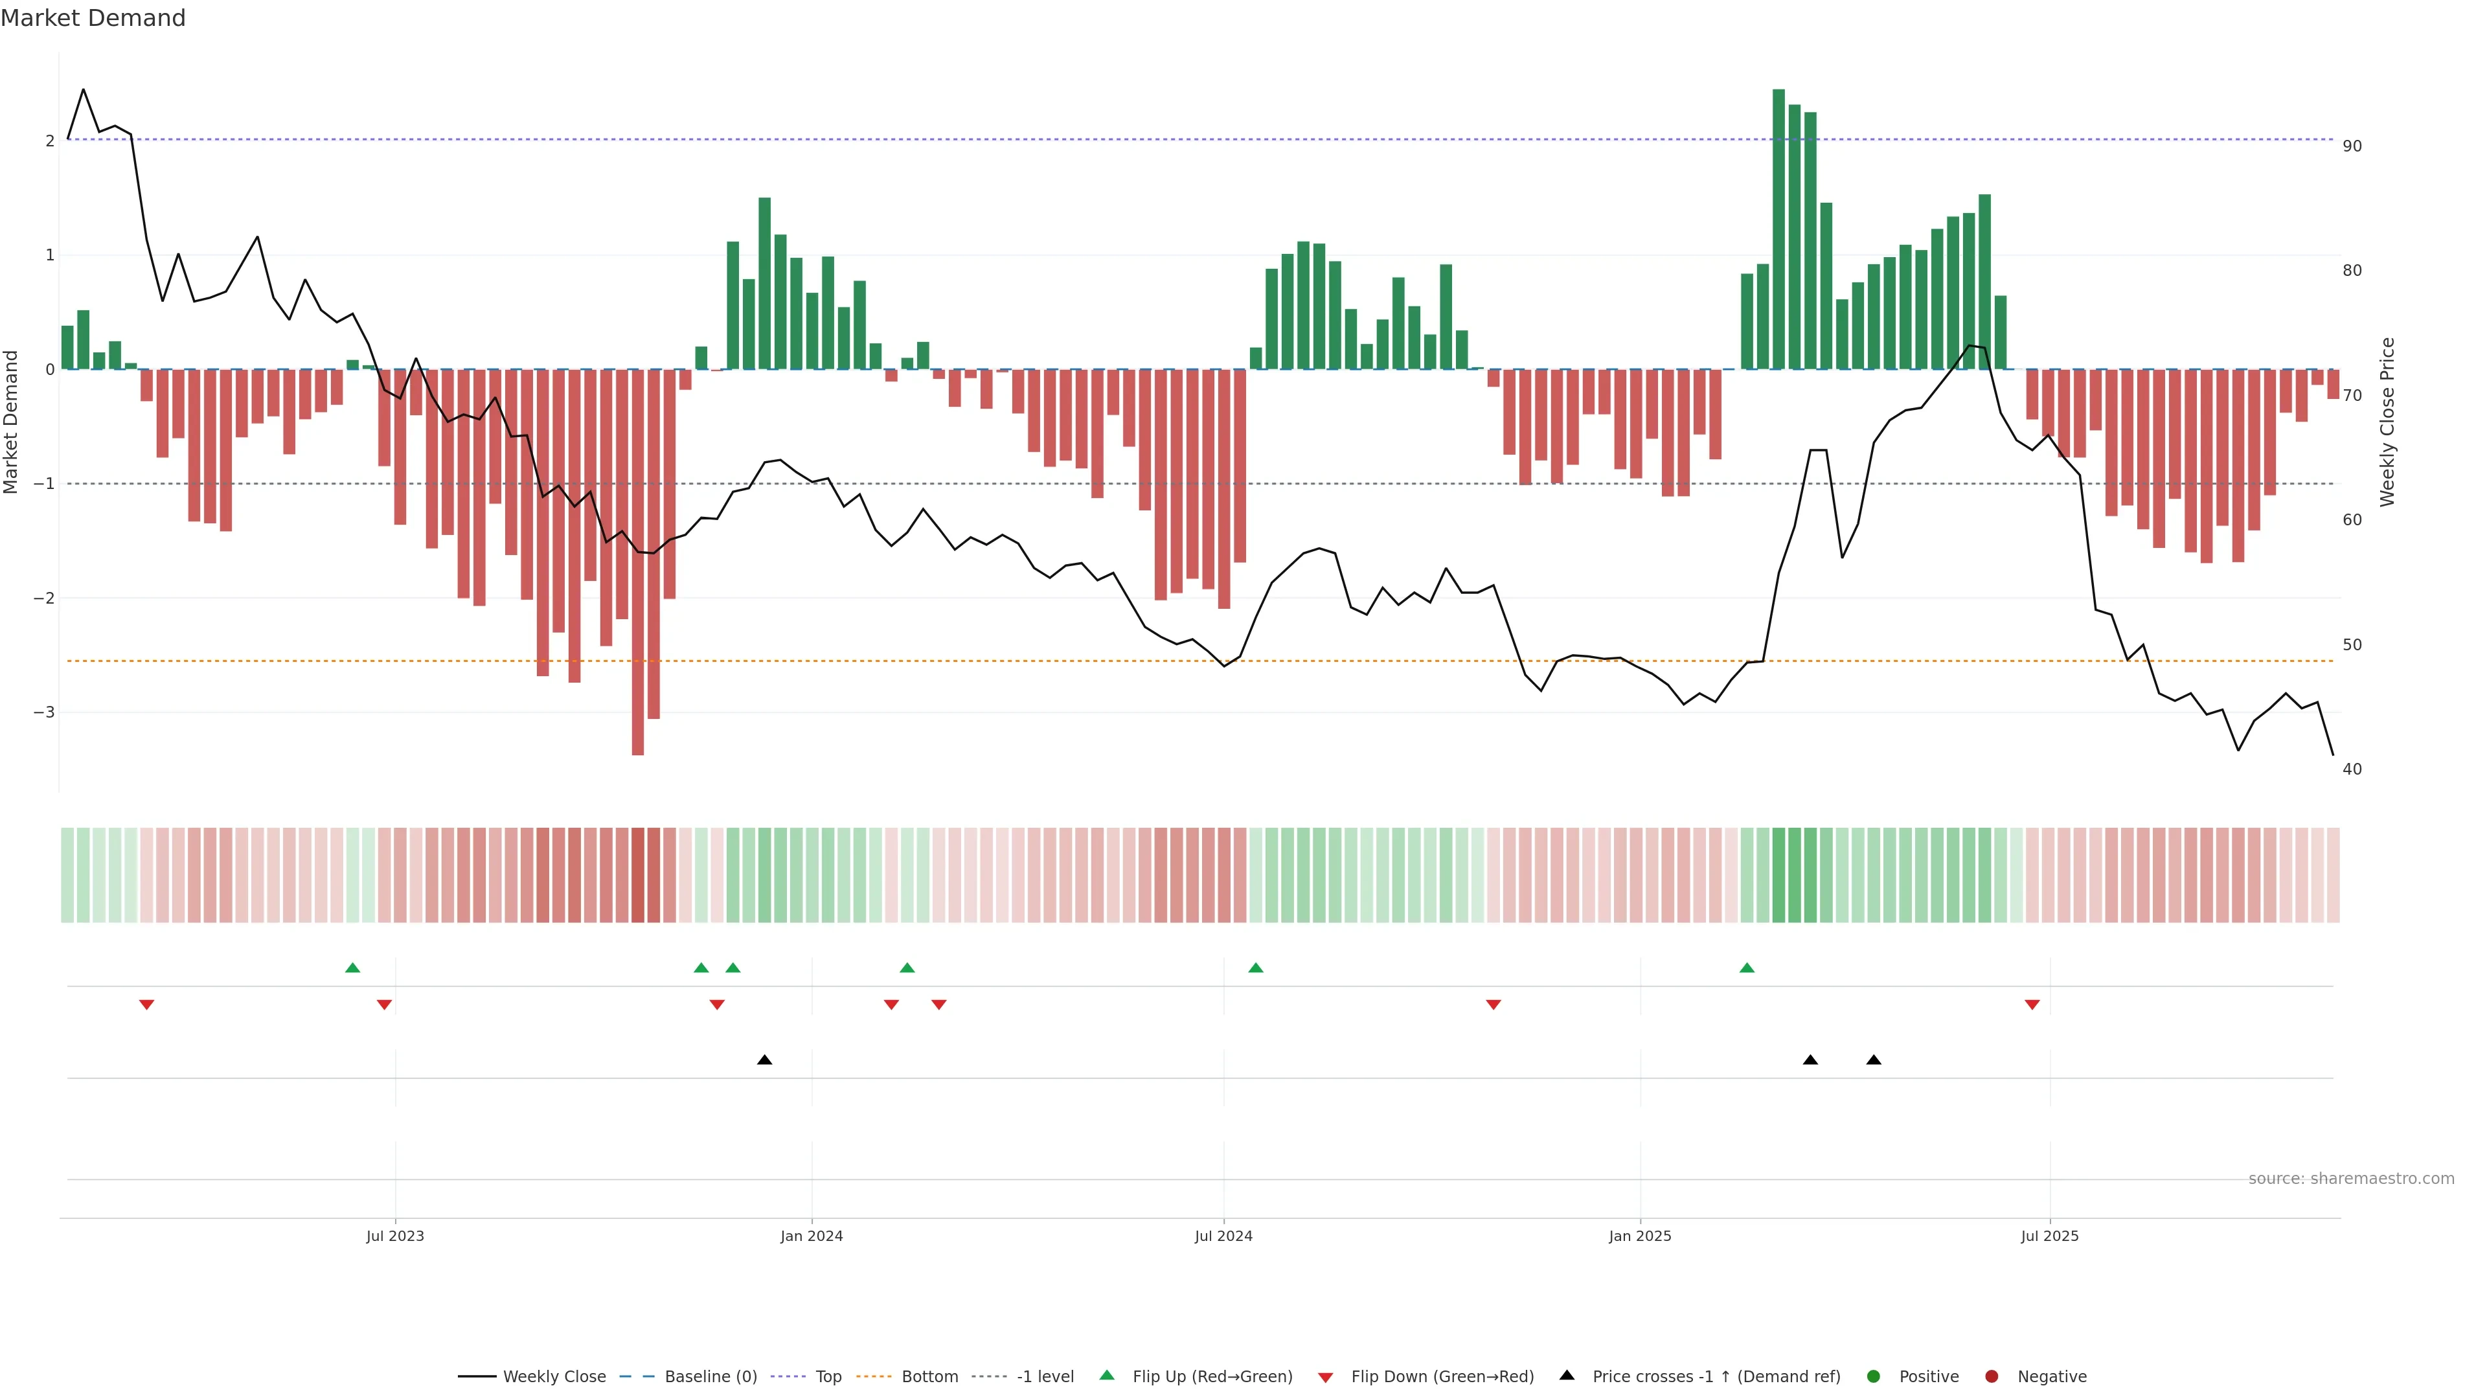
Task: Click the red Flip Down legend triangle icon
Action: (x=1326, y=1377)
